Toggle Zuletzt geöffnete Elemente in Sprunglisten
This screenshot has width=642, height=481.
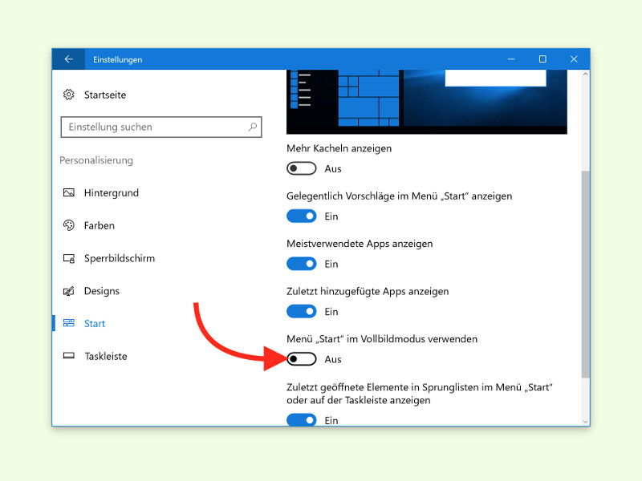tap(302, 419)
